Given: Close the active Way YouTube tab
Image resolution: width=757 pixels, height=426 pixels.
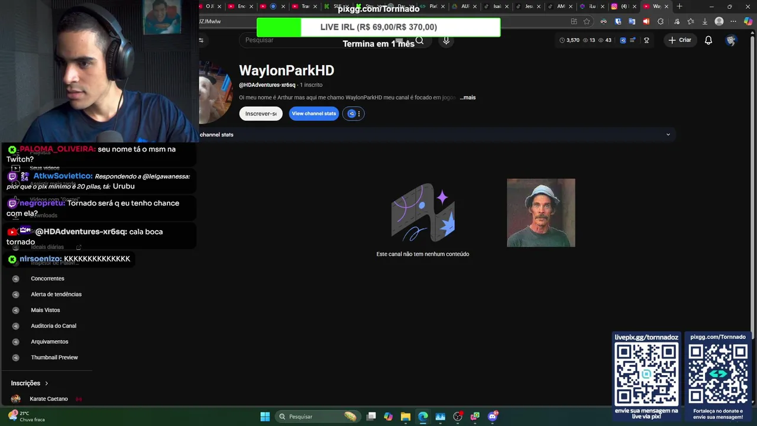Looking at the screenshot, I should pyautogui.click(x=667, y=7).
